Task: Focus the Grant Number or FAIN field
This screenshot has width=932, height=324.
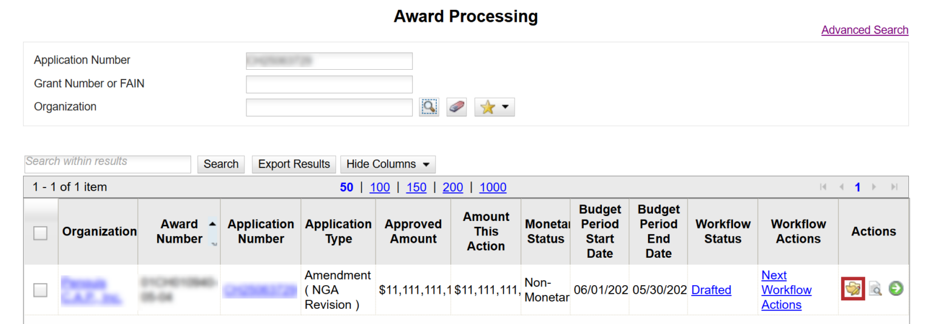Action: [x=329, y=84]
